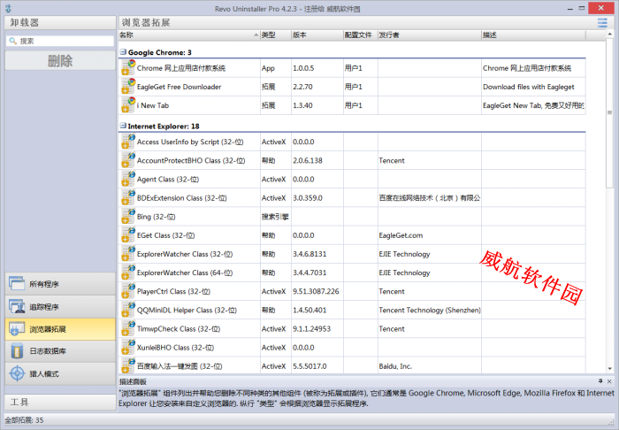Click the ExplorerWatcher Class (32-位) icon
Viewport: 619px width, 430px height.
pos(128,254)
